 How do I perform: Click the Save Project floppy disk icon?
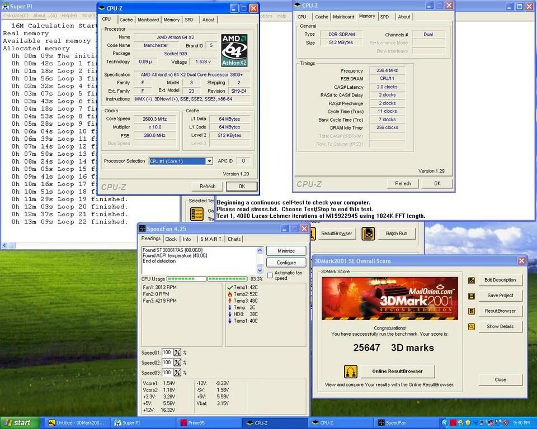(472, 295)
